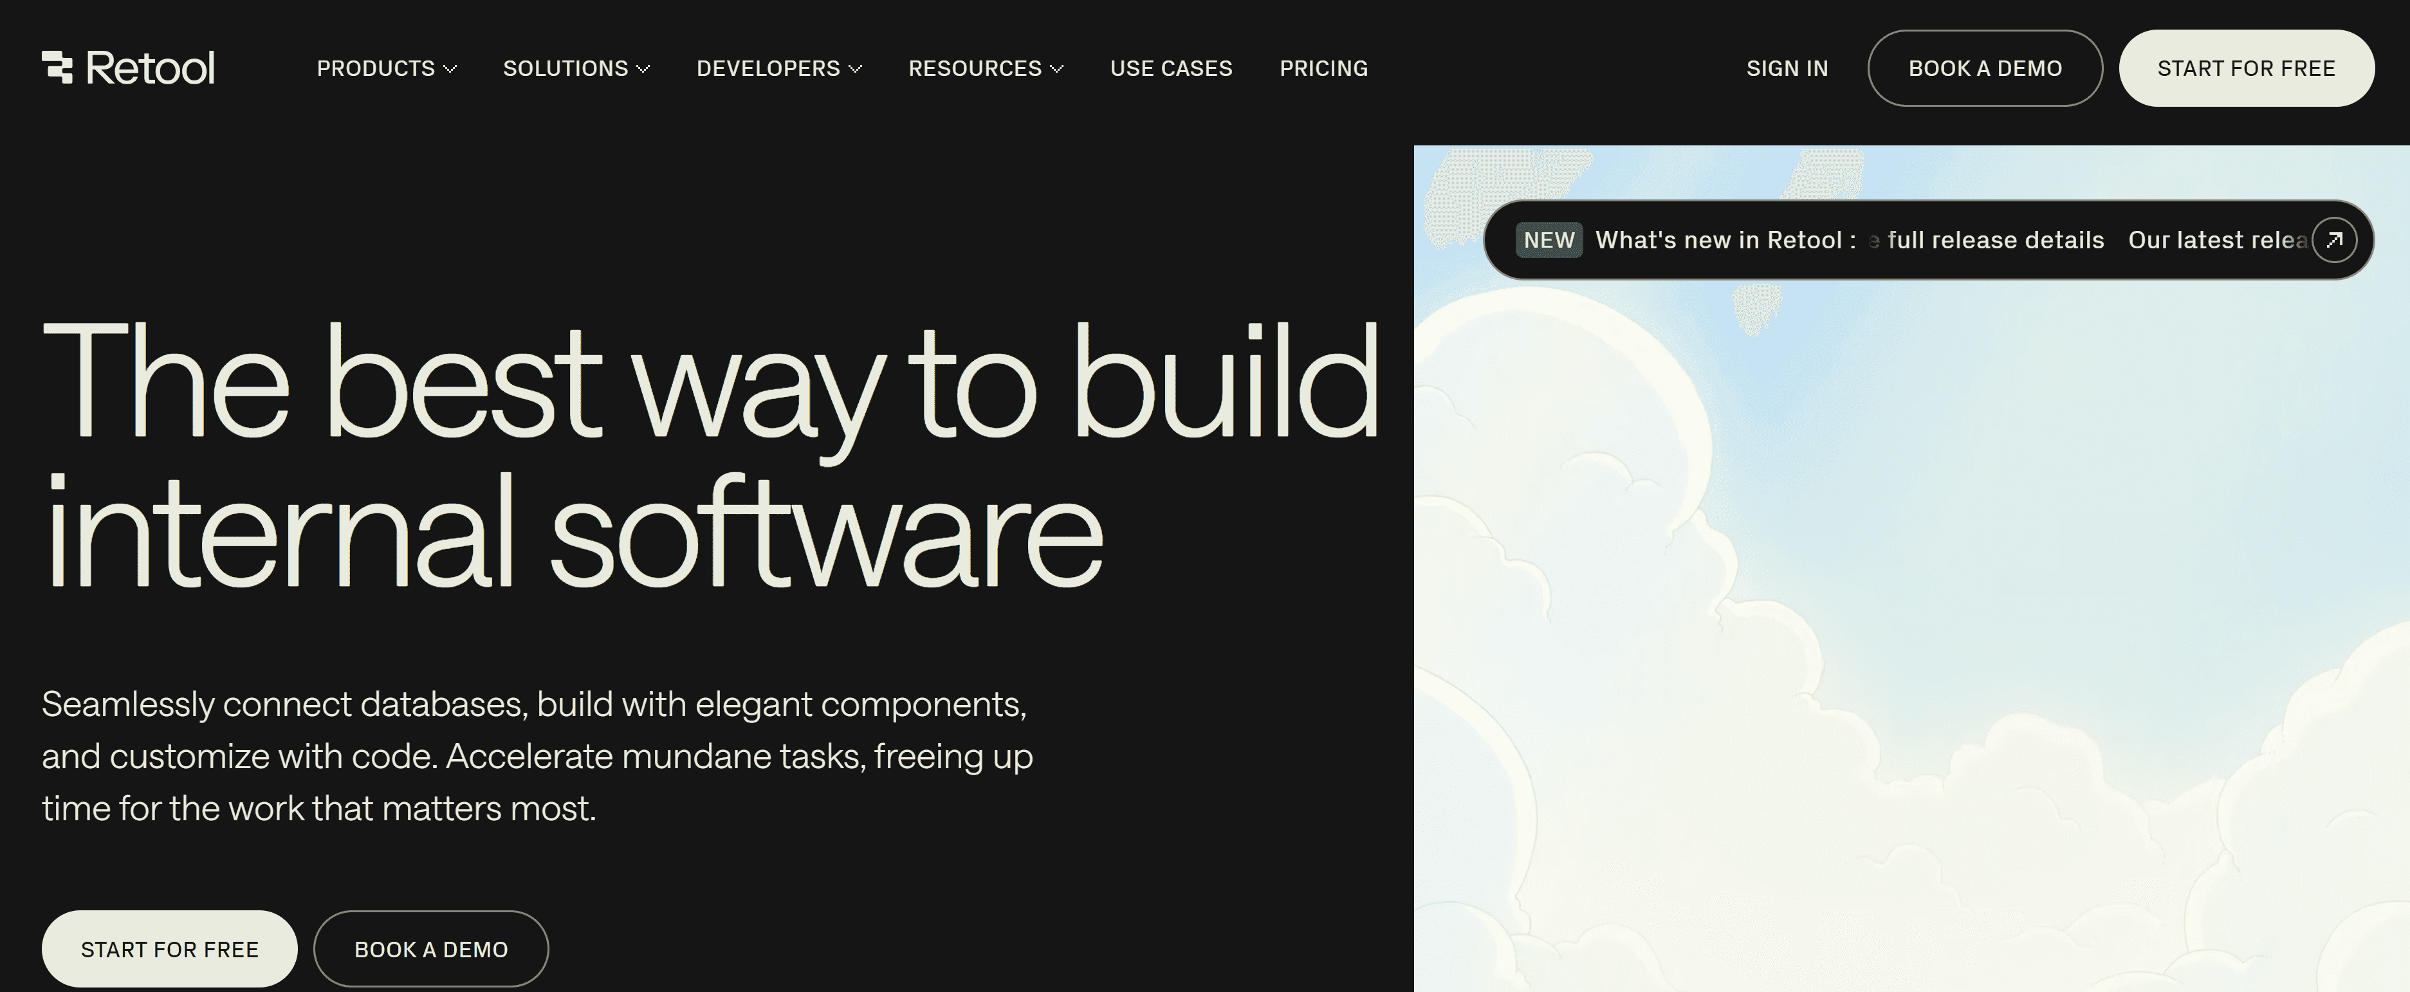Screen dimensions: 2410x992
Task: Click the hero Book a Demo button
Action: coord(430,949)
